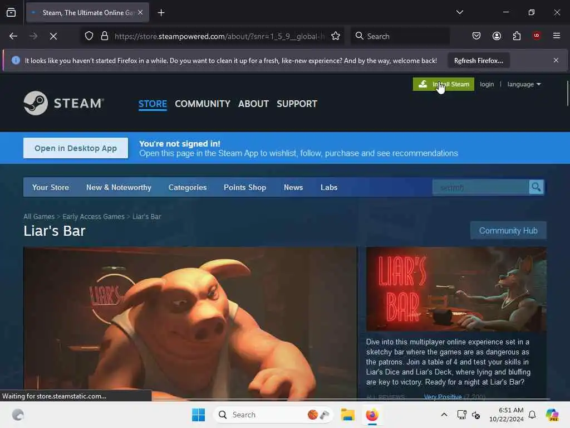The image size is (570, 428).
Task: Open the New & Noteworthy tab
Action: 119,187
